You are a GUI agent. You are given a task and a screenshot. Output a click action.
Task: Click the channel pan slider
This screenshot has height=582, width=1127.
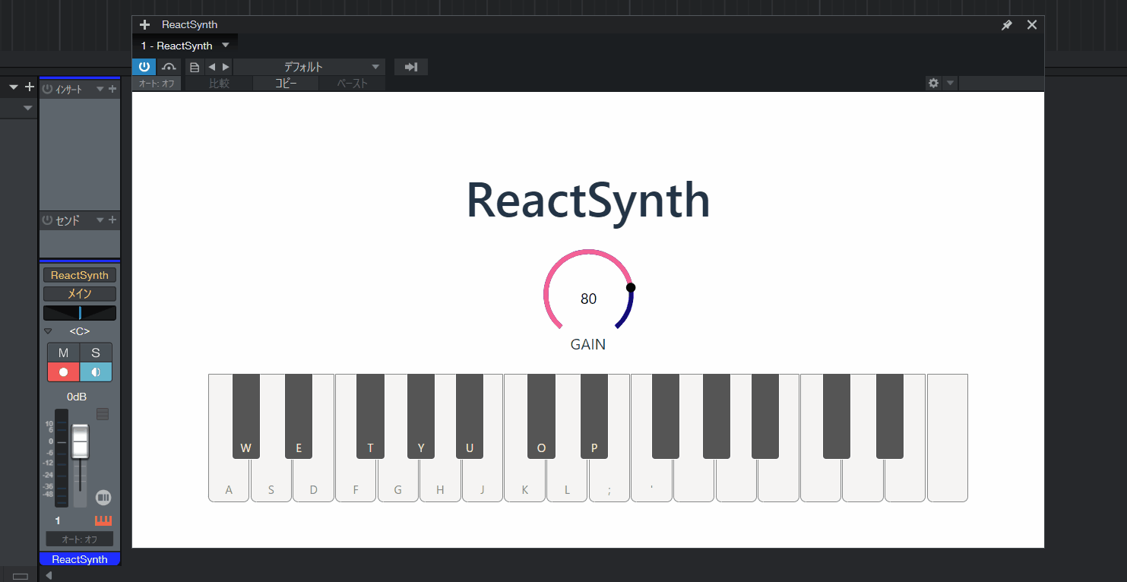point(80,313)
